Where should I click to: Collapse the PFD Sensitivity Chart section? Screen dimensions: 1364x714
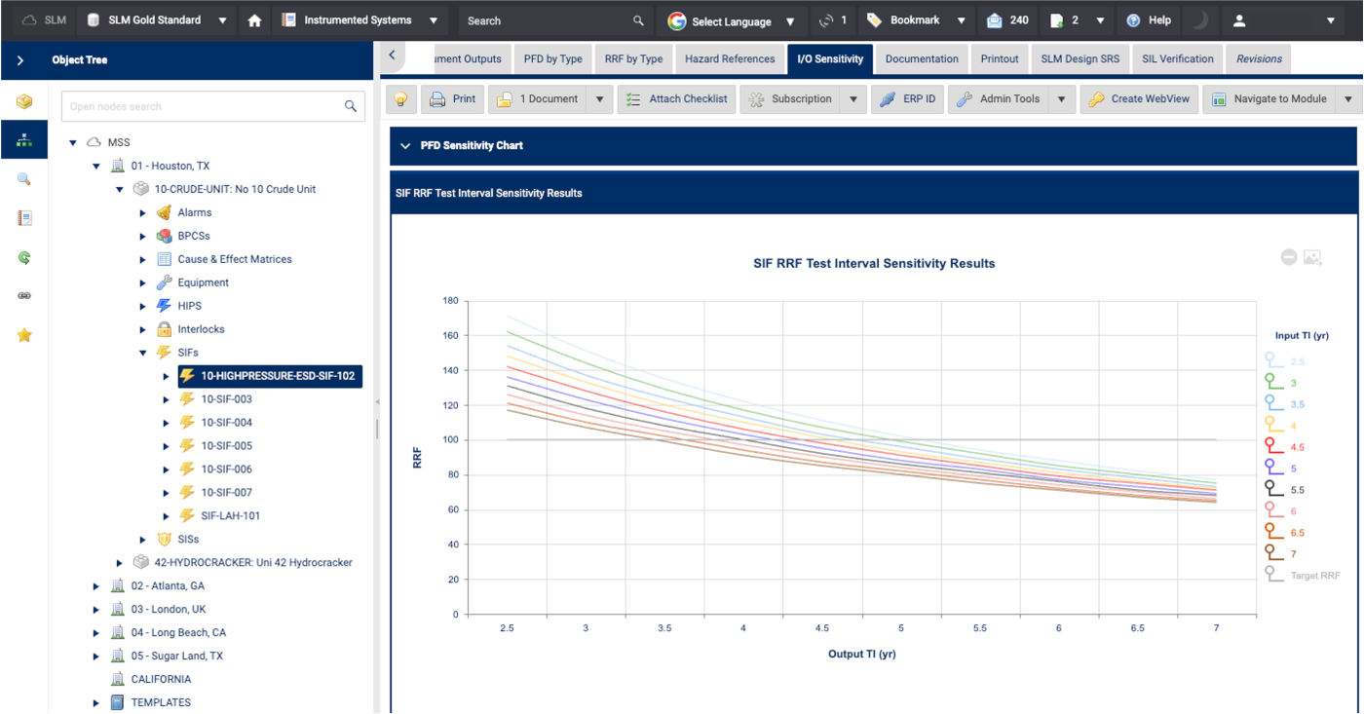(406, 145)
